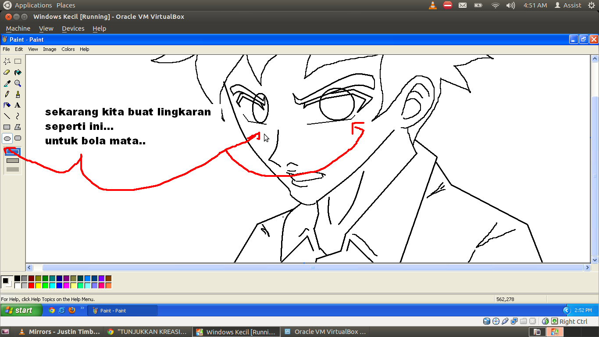Select the rectangular Select tool
Screen dimensions: 599x337
18,61
